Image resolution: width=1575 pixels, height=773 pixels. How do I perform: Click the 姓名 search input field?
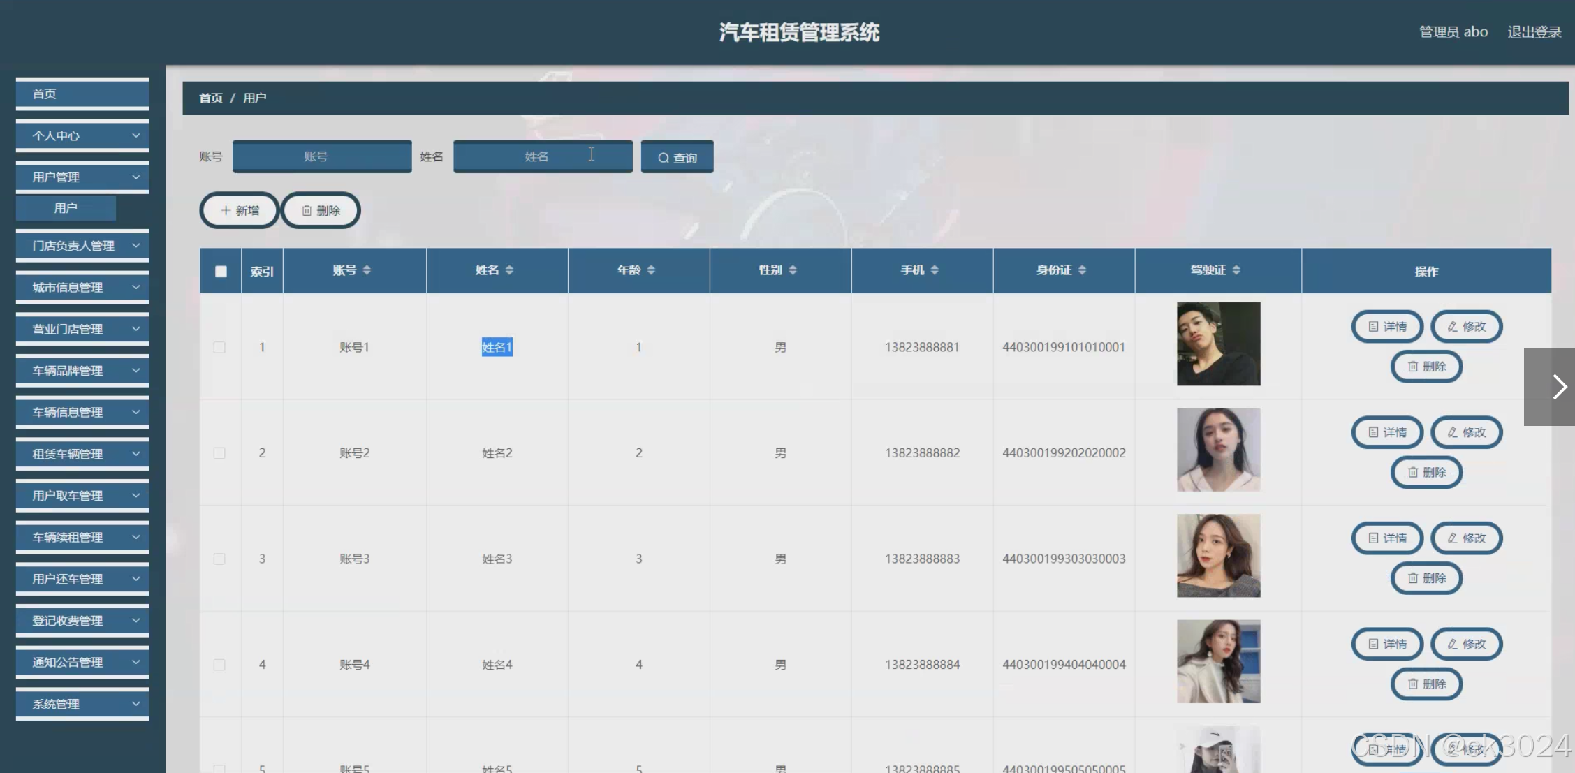click(x=542, y=156)
